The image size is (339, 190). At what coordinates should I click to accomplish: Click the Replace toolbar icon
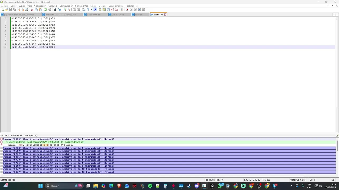tap(59, 9)
